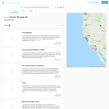Image resolution: width=109 pixels, height=109 pixels.
Task: Toggle the list view round icon button
Action: [x=62, y=25]
